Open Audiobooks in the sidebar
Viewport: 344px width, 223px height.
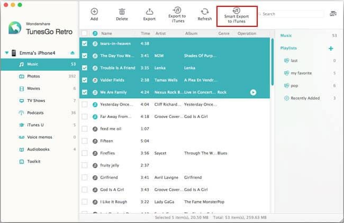[40, 149]
